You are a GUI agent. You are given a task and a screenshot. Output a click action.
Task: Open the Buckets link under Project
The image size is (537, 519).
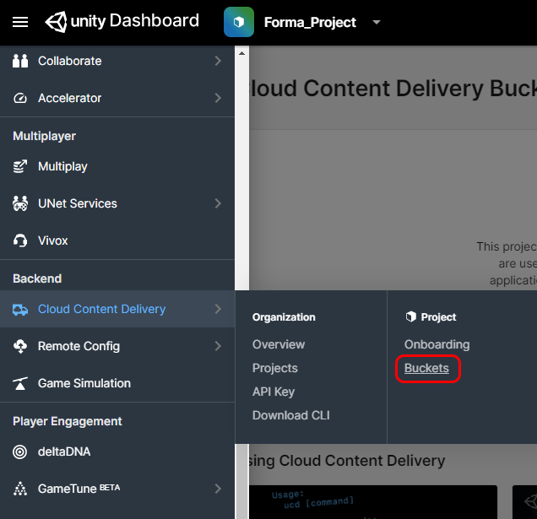[x=426, y=368]
